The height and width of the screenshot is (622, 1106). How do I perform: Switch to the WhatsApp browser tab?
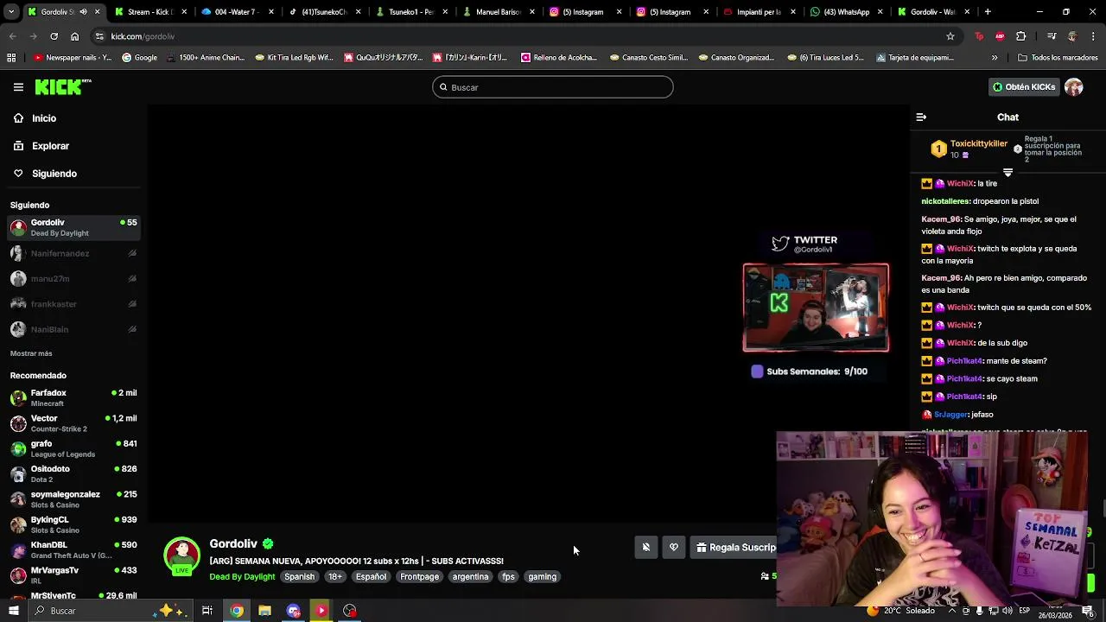tap(847, 12)
